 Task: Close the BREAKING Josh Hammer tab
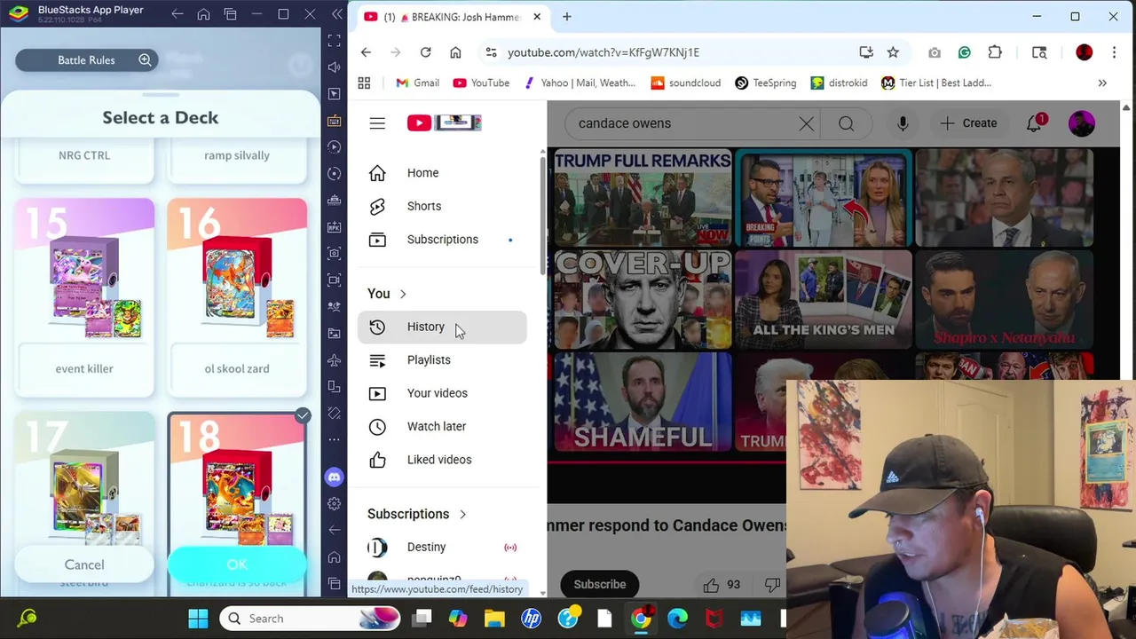(537, 17)
